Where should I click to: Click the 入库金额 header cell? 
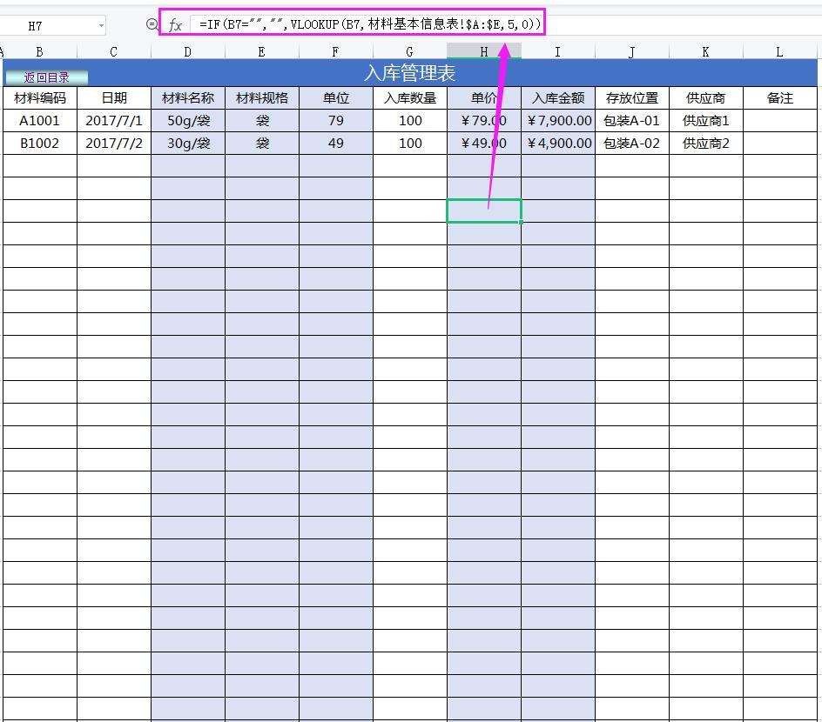coord(558,98)
